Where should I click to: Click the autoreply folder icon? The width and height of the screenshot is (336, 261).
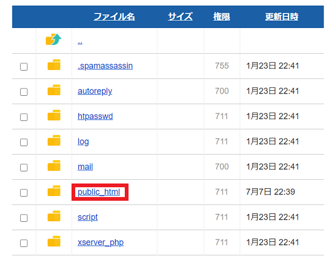point(54,90)
